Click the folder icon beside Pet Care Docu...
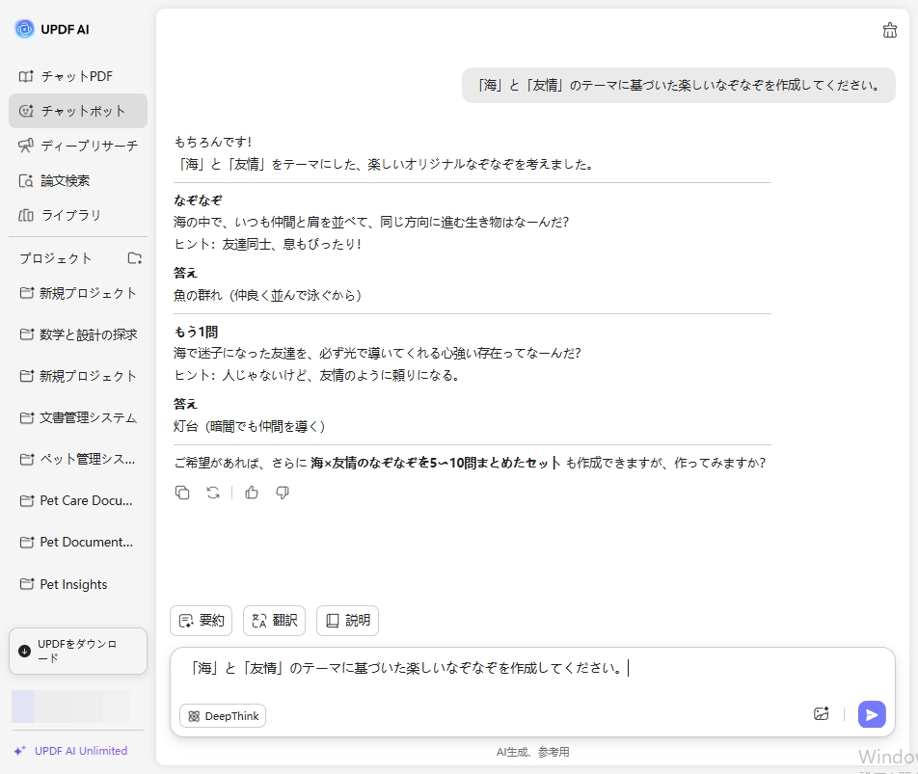 (x=27, y=501)
